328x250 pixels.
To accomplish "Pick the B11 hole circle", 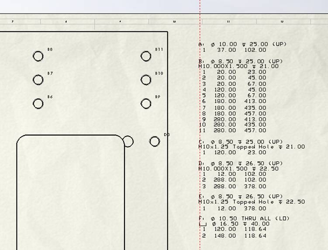I will 146,56.
